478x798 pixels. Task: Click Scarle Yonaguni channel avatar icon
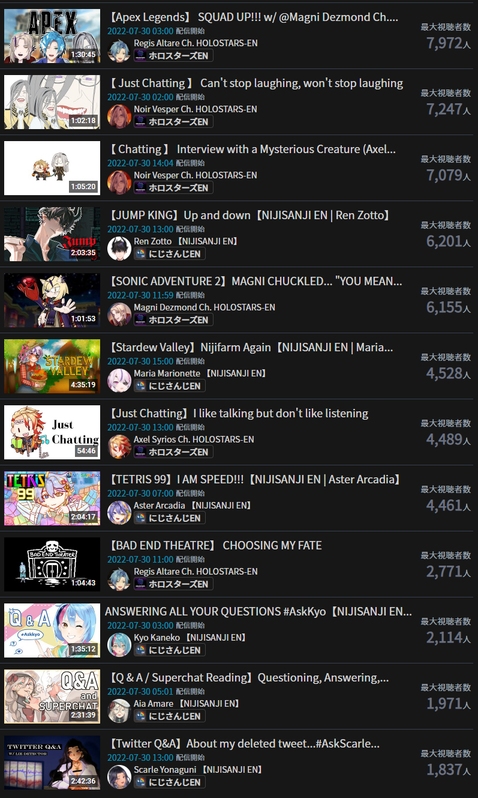(x=119, y=777)
